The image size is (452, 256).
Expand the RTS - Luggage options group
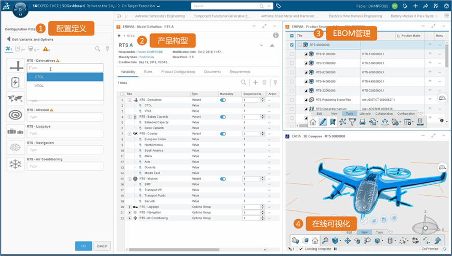129,207
